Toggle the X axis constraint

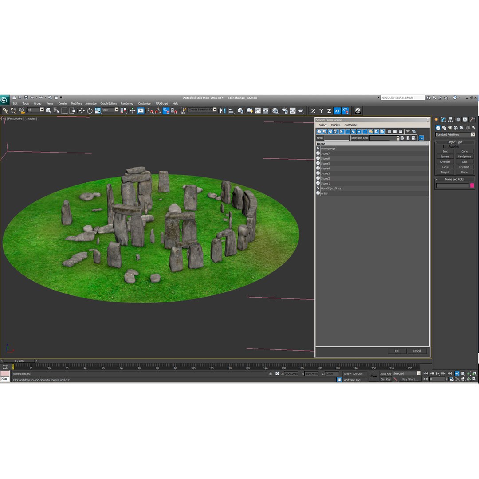313,111
